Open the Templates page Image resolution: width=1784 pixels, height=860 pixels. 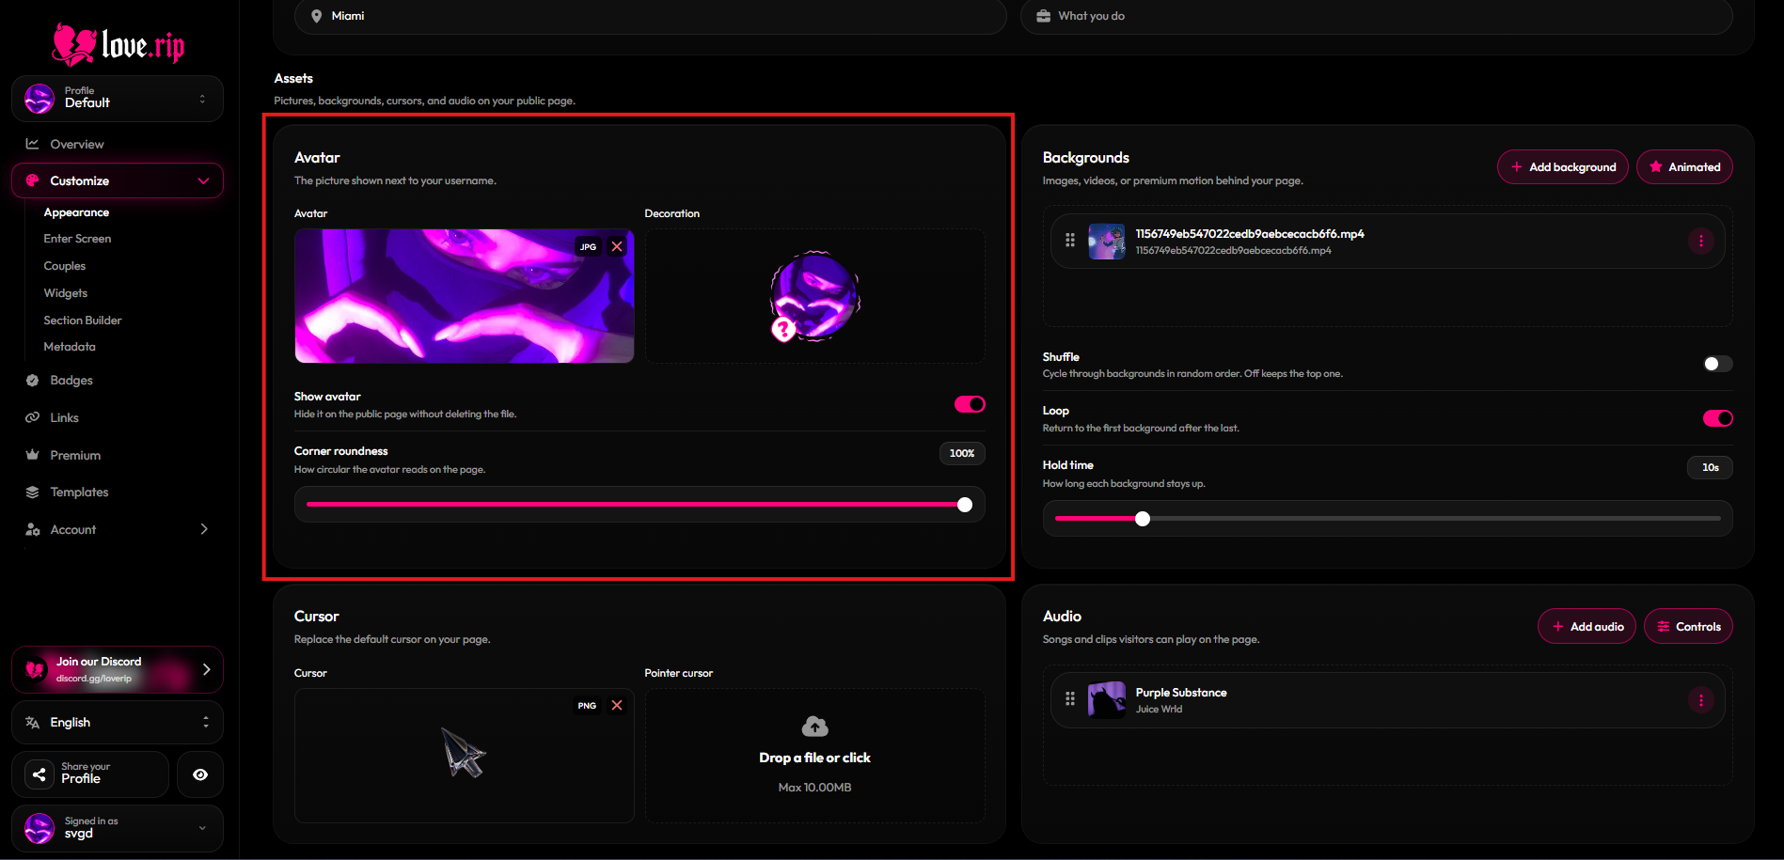(x=79, y=492)
